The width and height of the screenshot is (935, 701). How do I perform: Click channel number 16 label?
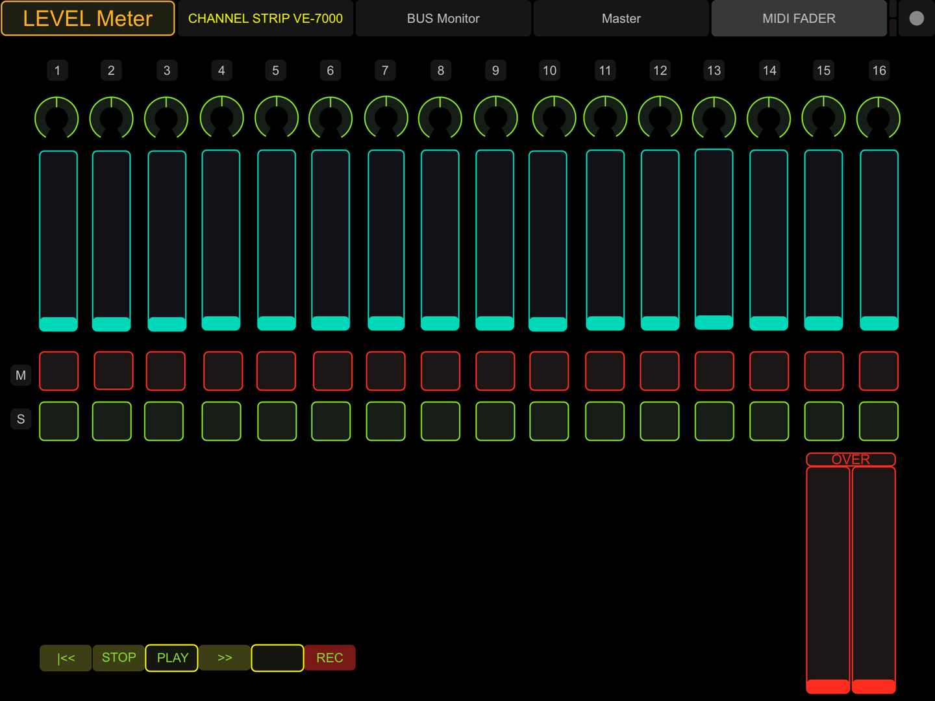point(879,70)
